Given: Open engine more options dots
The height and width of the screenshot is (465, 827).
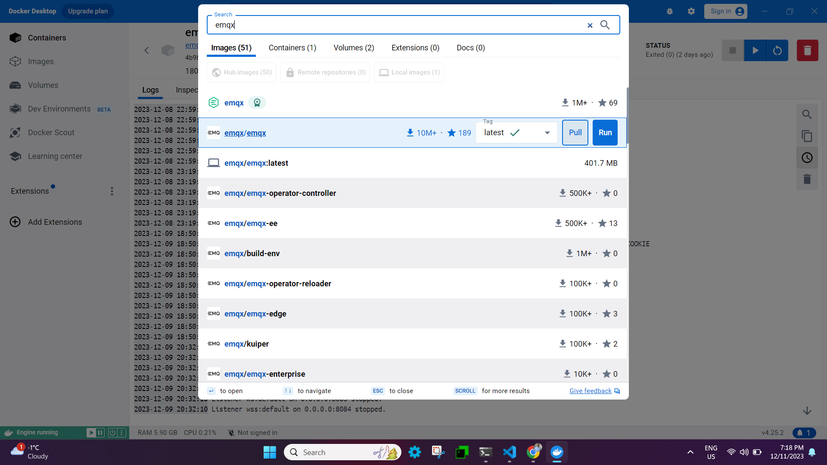Looking at the screenshot, I should 121,433.
